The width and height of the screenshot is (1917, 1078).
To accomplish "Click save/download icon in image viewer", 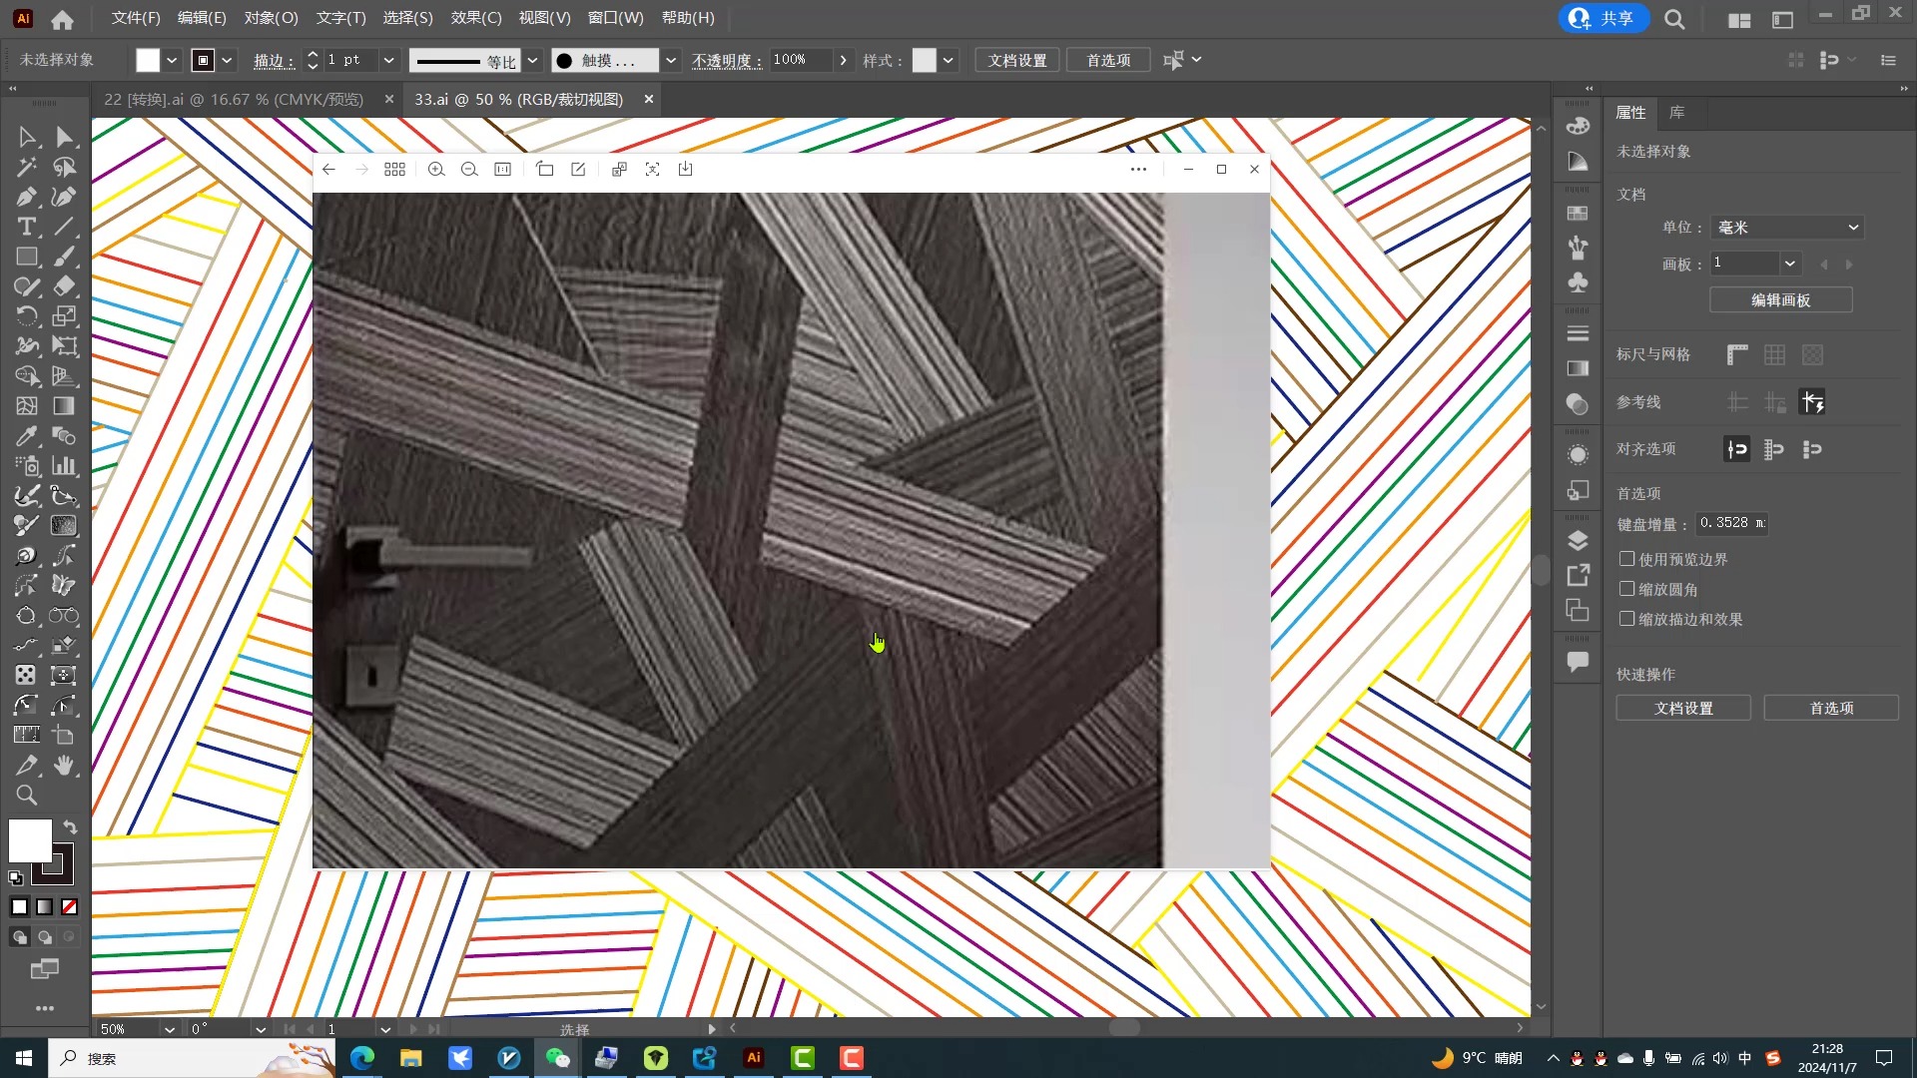I will 686,170.
